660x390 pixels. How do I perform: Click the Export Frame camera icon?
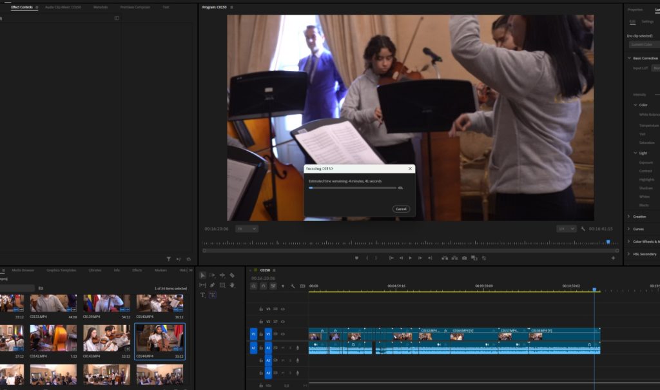(x=464, y=258)
